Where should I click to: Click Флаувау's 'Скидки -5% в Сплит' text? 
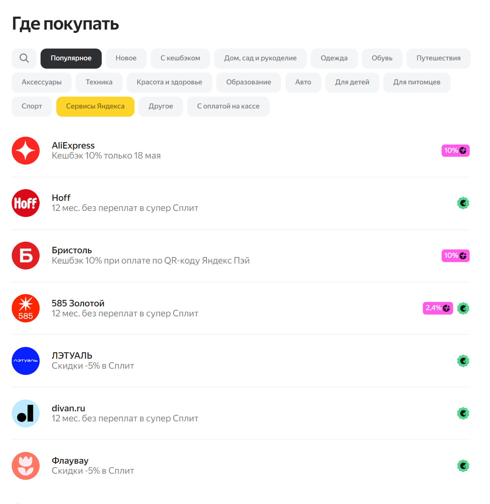(x=93, y=471)
